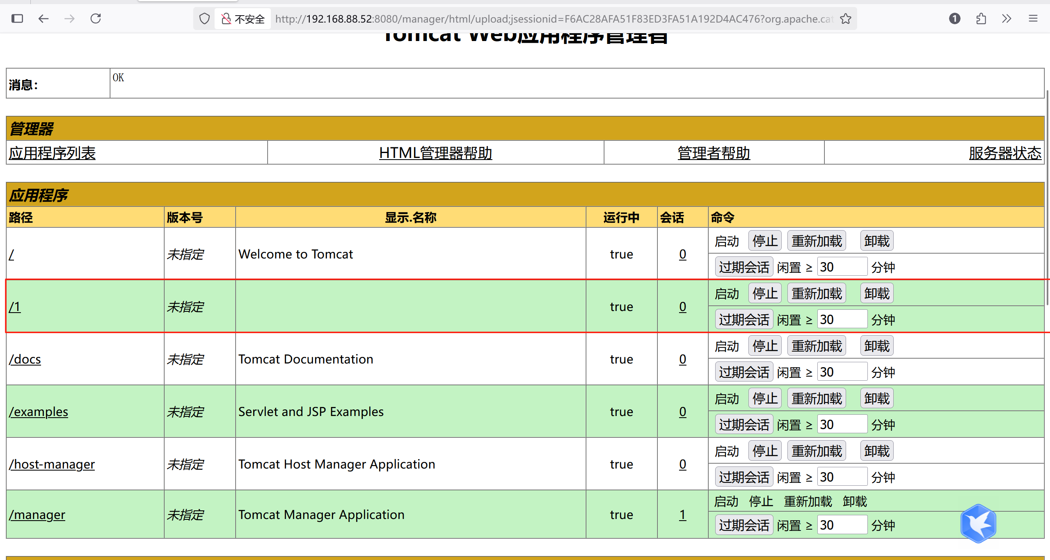1050x560 pixels.
Task: Open HTML管理器帮助 link
Action: [435, 153]
